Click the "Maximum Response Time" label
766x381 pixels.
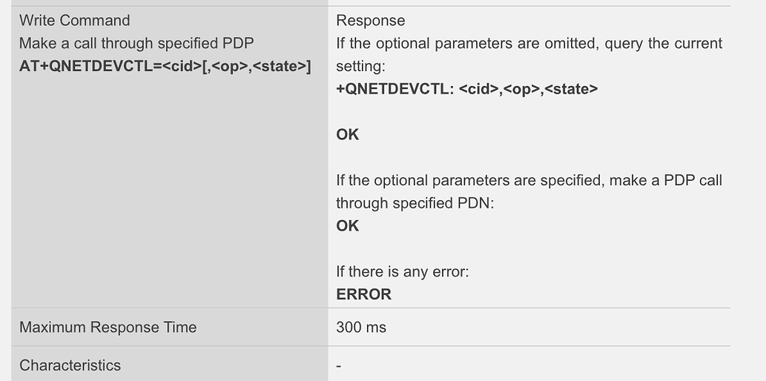pos(108,328)
